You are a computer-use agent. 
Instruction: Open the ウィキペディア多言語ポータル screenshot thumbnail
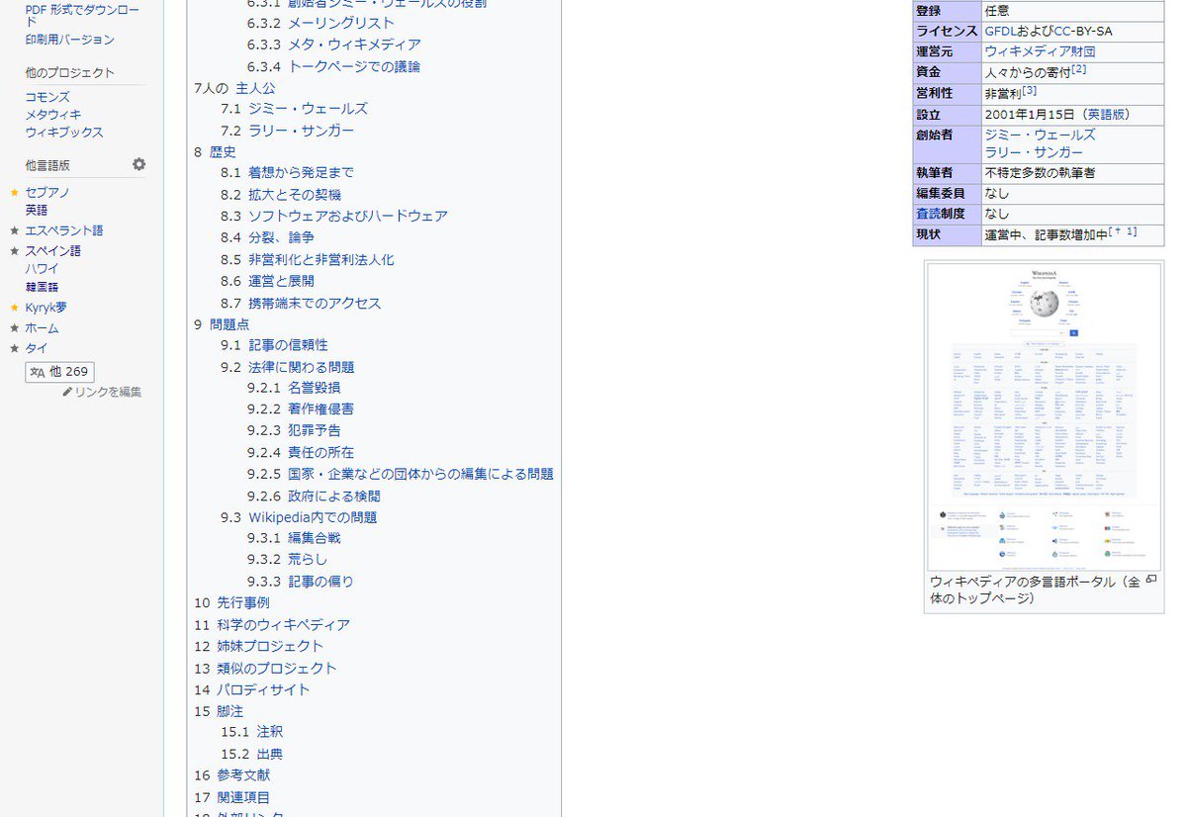click(x=1044, y=416)
